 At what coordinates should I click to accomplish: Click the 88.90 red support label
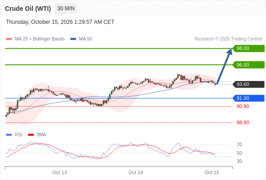[x=243, y=122]
